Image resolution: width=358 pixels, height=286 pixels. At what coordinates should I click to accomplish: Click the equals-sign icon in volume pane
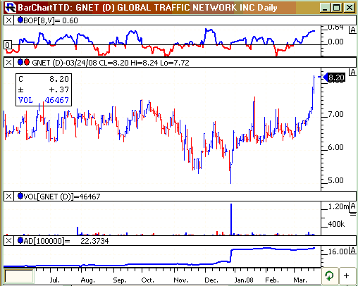(x=353, y=214)
